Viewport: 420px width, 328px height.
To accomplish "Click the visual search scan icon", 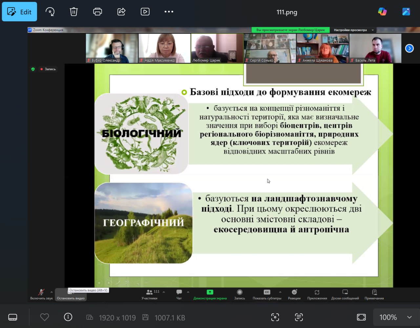I will click(x=275, y=317).
